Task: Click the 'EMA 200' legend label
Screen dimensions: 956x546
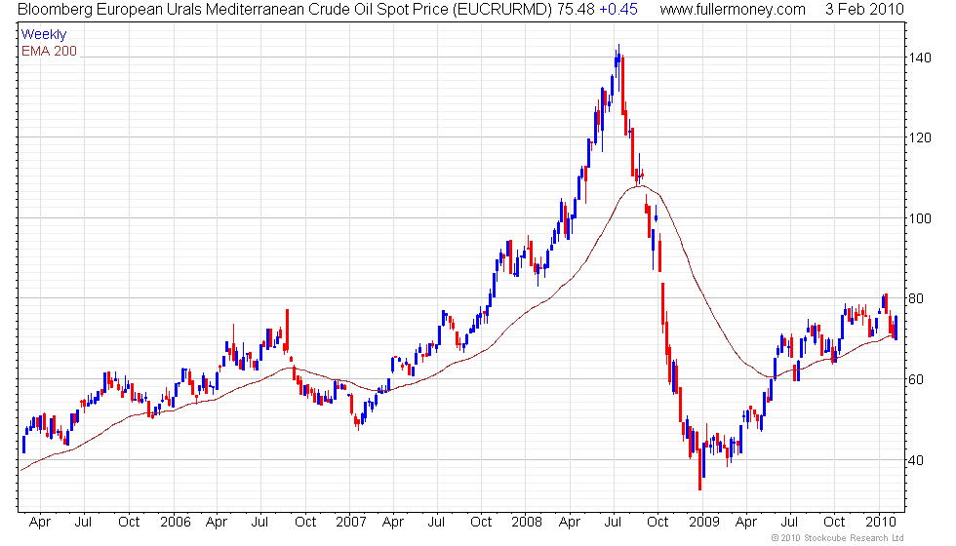Action: click(x=49, y=51)
